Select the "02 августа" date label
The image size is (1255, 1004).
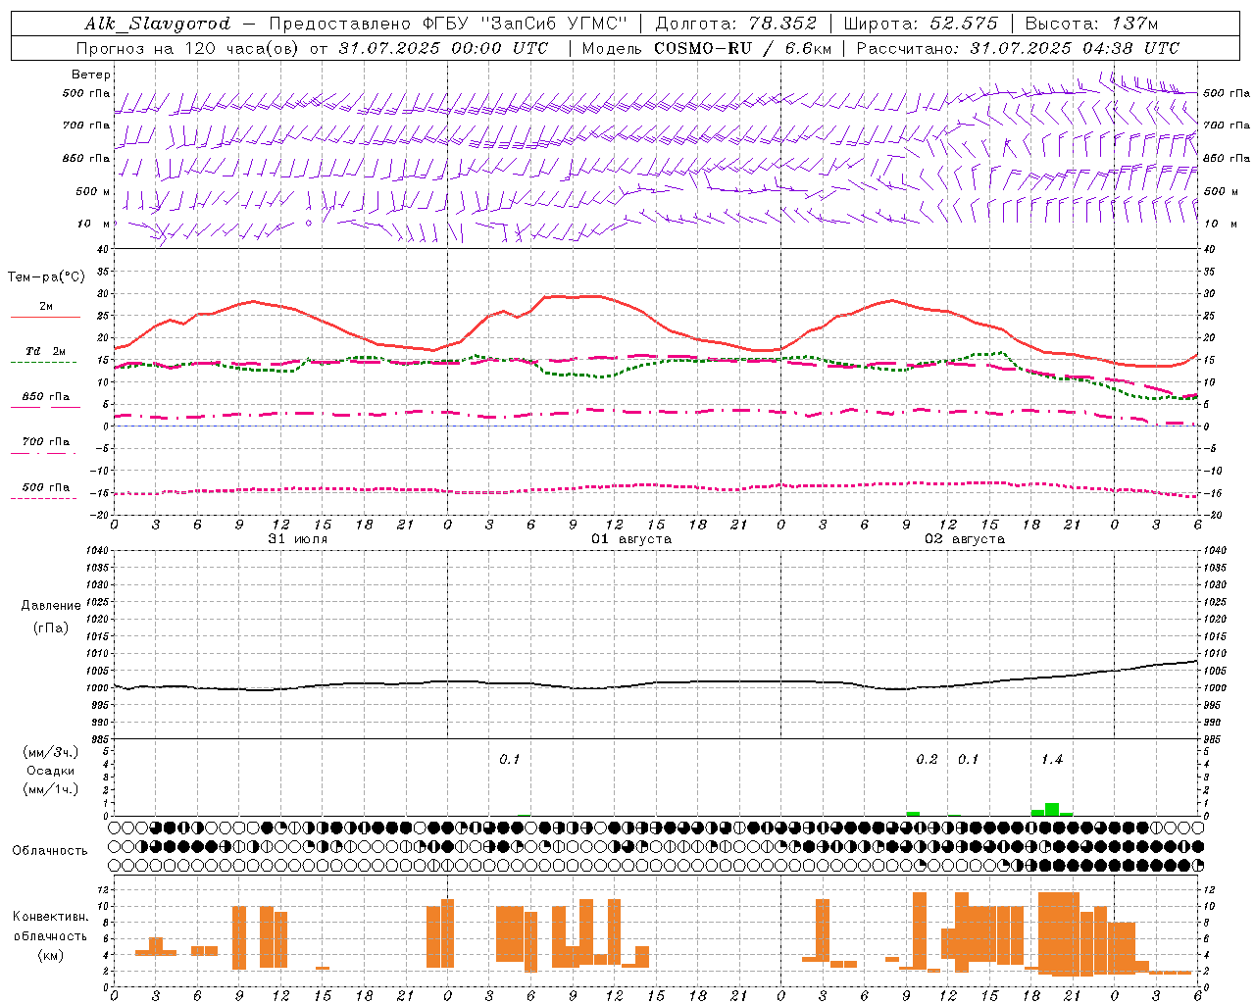click(x=965, y=539)
